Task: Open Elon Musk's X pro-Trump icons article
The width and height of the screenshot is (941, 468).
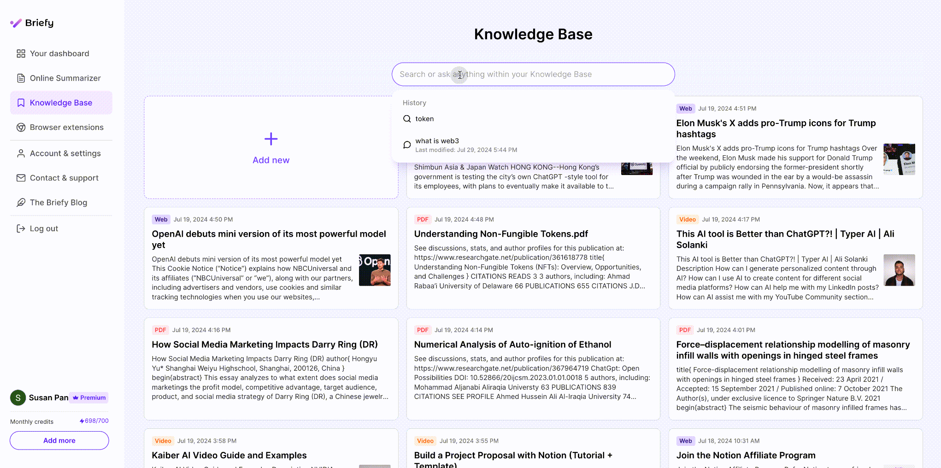Action: click(776, 129)
